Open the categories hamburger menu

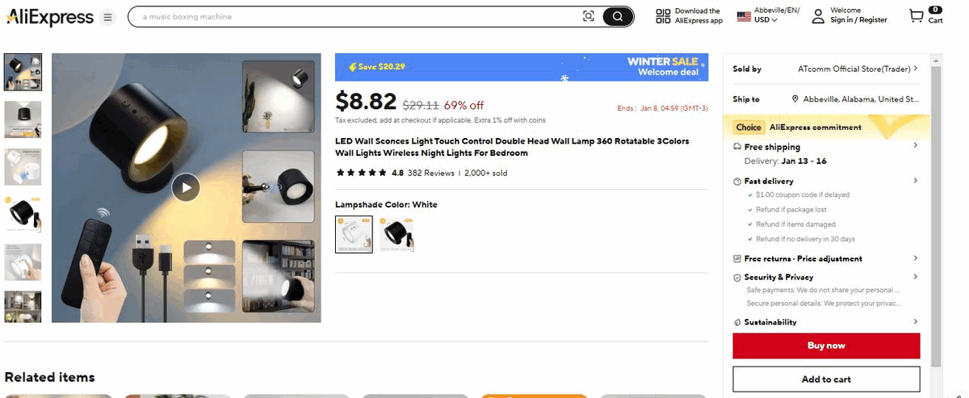pyautogui.click(x=107, y=17)
